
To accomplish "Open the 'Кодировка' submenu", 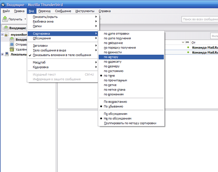I will (63, 67).
